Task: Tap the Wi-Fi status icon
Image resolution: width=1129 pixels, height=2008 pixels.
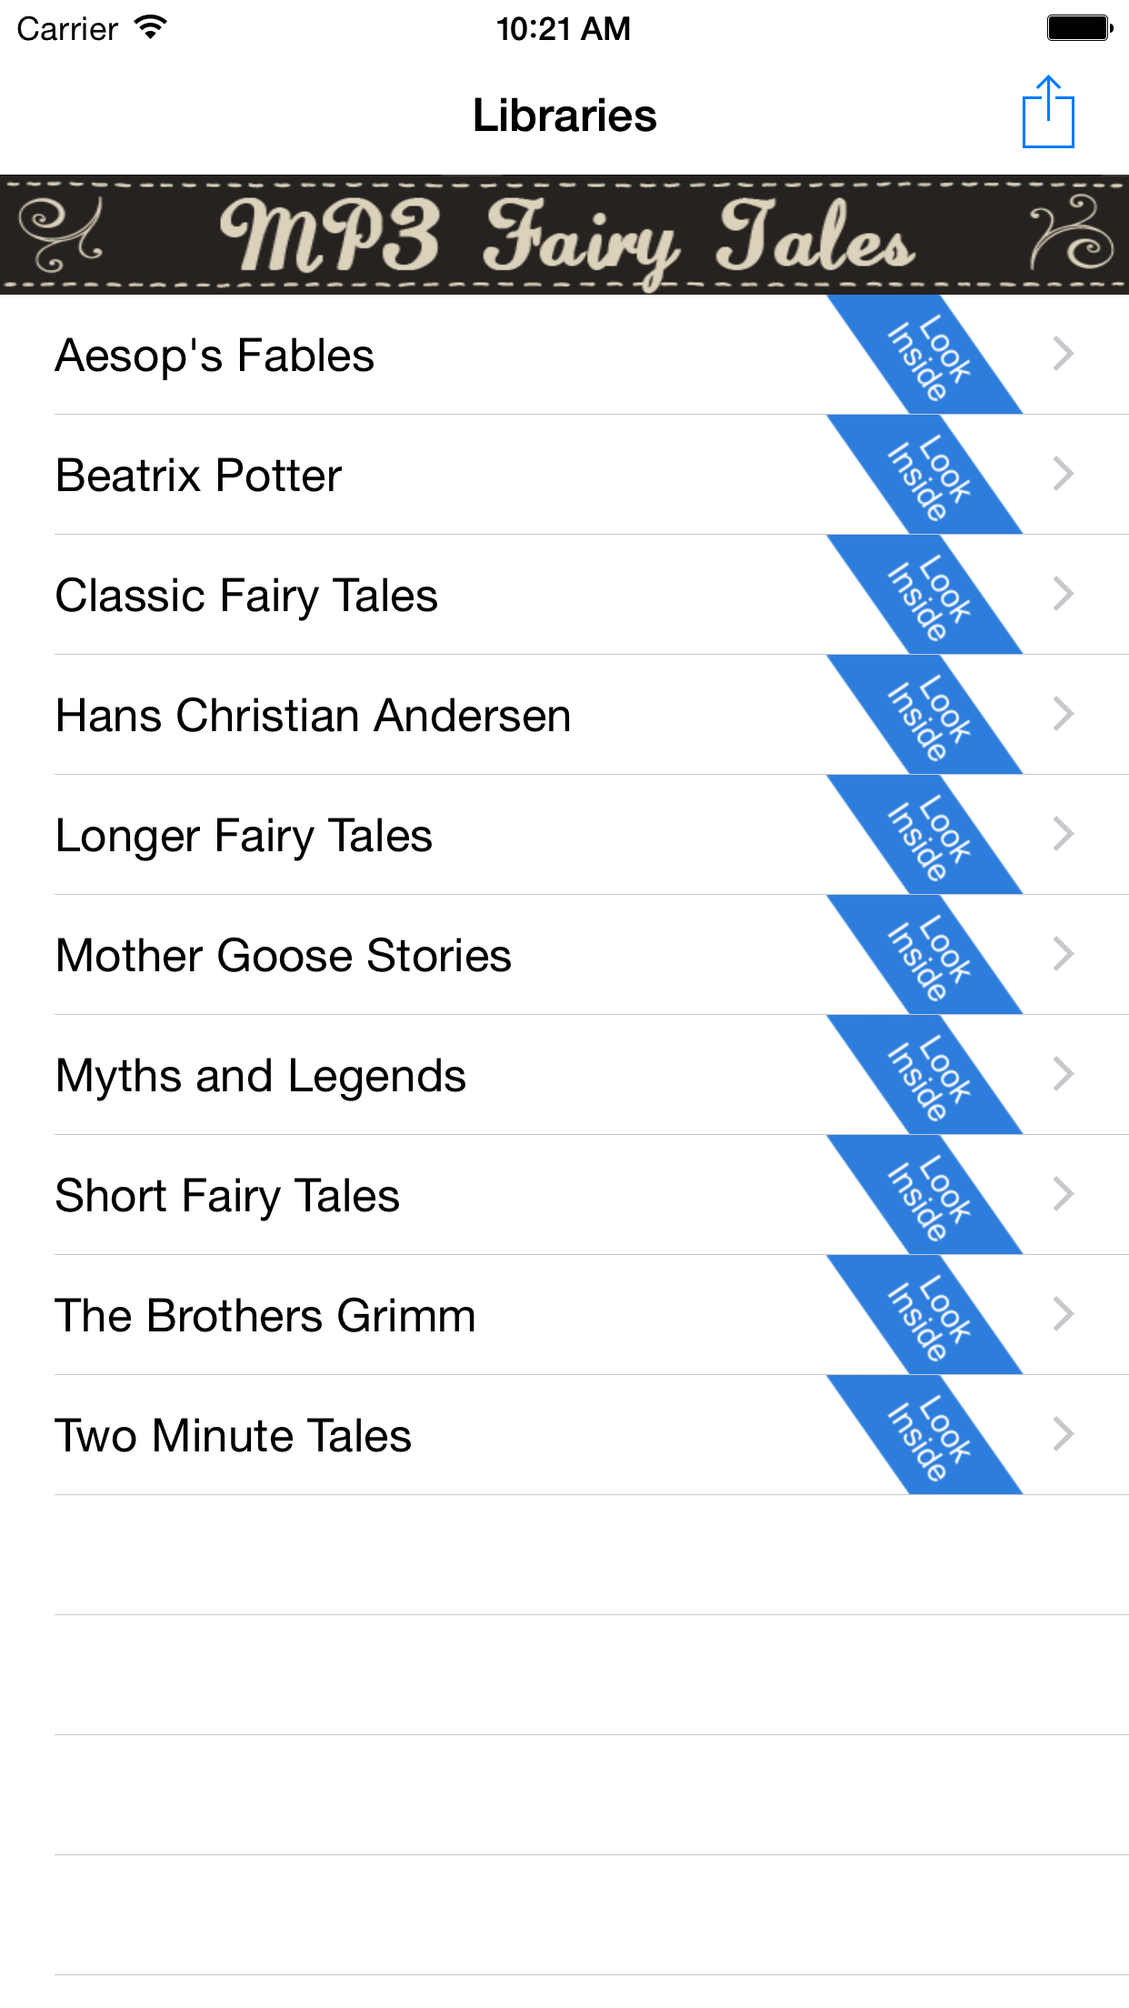Action: point(151,27)
